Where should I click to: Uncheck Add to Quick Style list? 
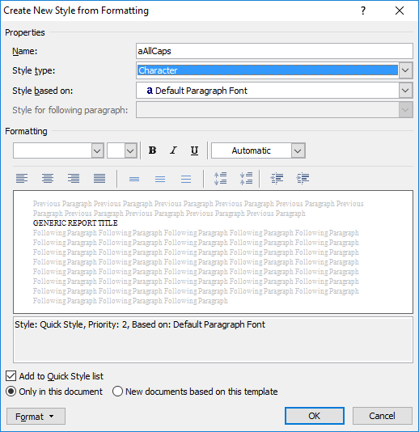coord(11,376)
